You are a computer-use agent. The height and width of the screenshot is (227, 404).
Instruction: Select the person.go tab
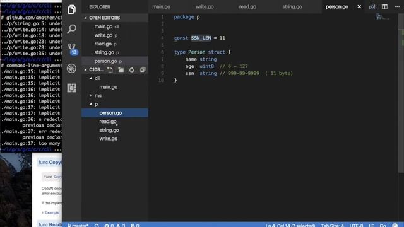[x=336, y=7]
